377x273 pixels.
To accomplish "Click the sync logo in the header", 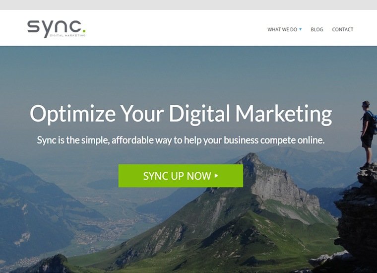I will tap(56, 29).
